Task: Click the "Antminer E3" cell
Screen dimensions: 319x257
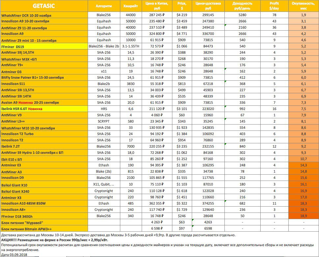Action: coord(44,165)
